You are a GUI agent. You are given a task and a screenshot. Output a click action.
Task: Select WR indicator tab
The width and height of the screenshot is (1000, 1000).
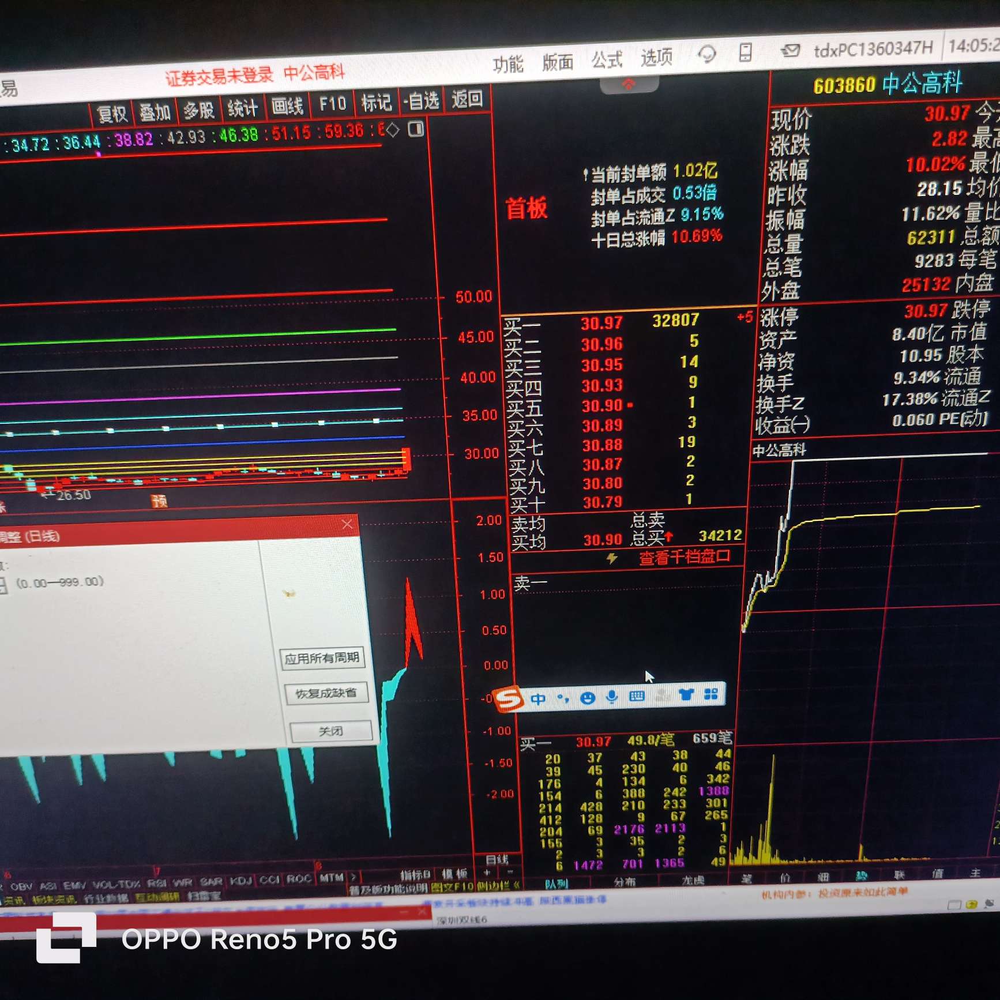click(x=183, y=882)
